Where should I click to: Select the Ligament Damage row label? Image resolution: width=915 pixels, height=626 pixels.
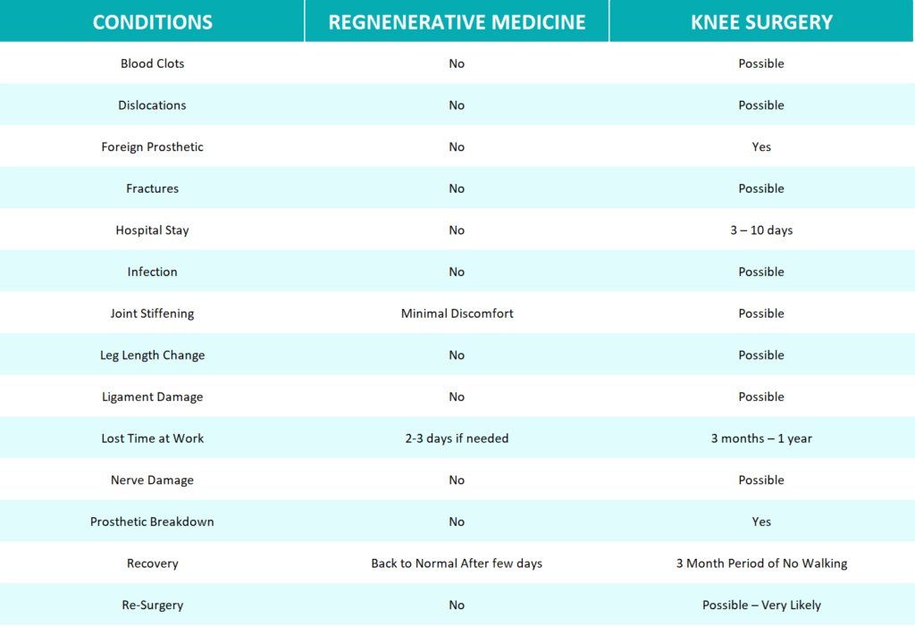tap(152, 396)
